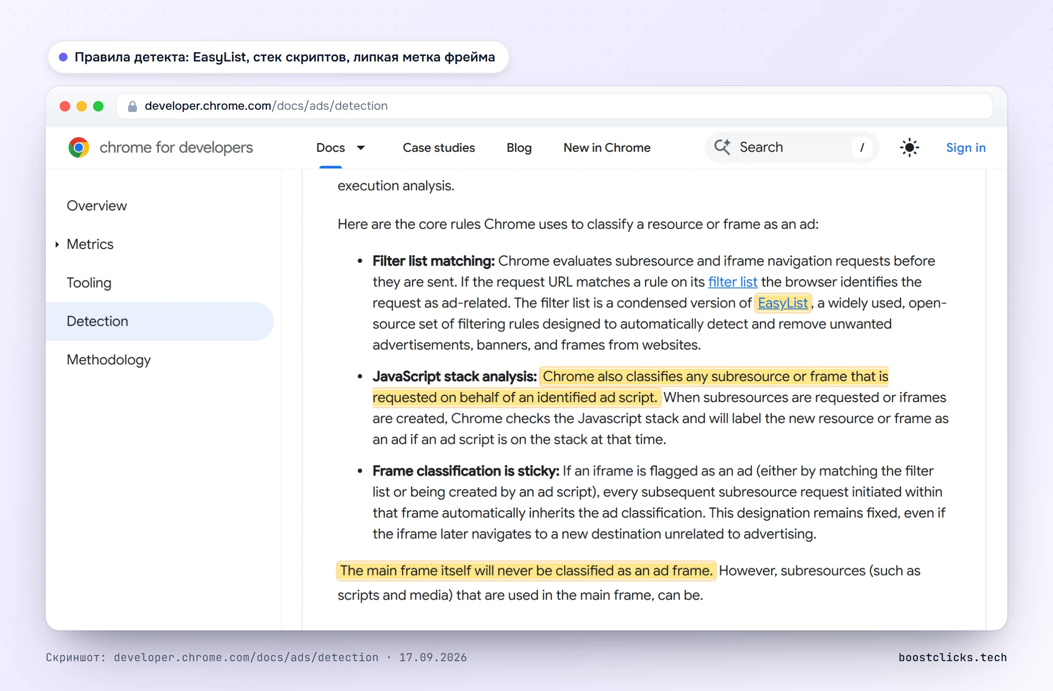The height and width of the screenshot is (691, 1053).
Task: Click the red close window button
Action: 64,106
